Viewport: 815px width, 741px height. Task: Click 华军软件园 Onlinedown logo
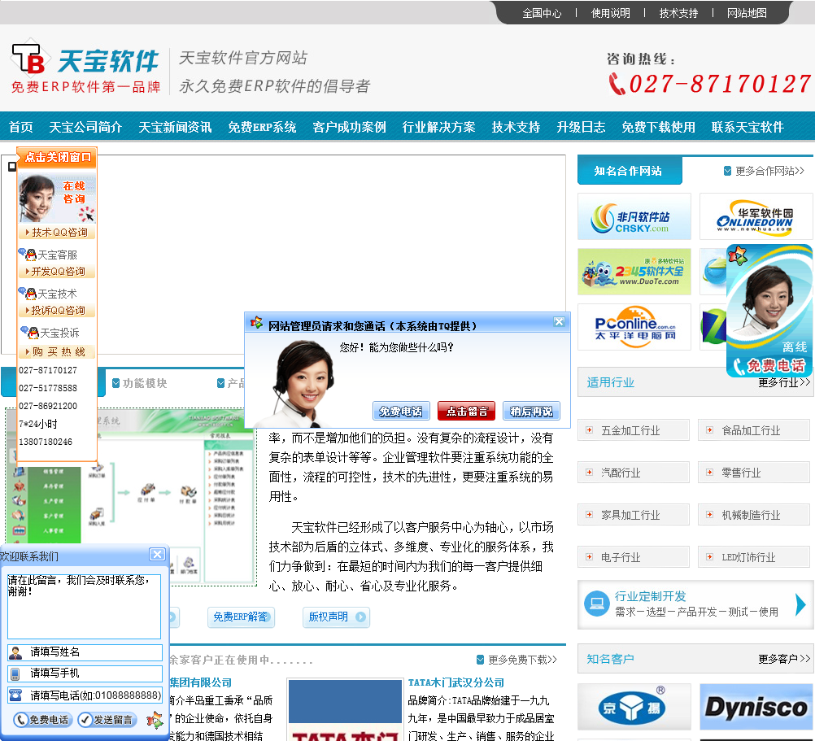click(756, 216)
